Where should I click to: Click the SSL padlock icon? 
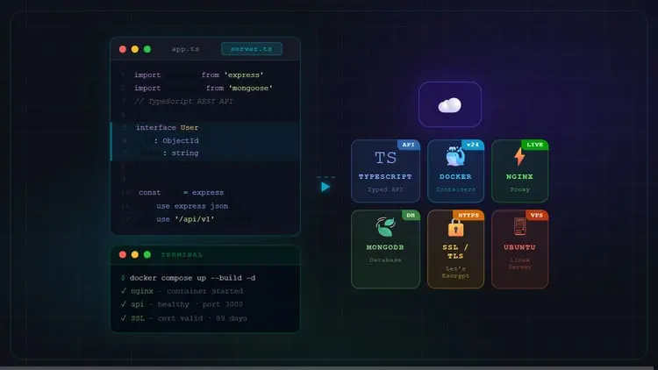click(x=455, y=228)
